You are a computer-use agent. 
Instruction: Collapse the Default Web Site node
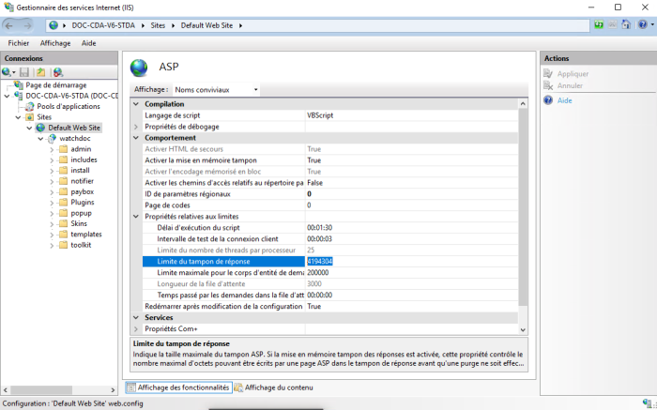pyautogui.click(x=30, y=128)
